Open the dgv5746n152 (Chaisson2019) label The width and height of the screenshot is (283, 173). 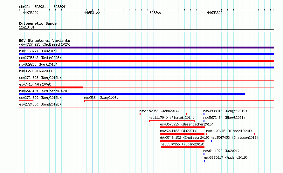click(185, 138)
